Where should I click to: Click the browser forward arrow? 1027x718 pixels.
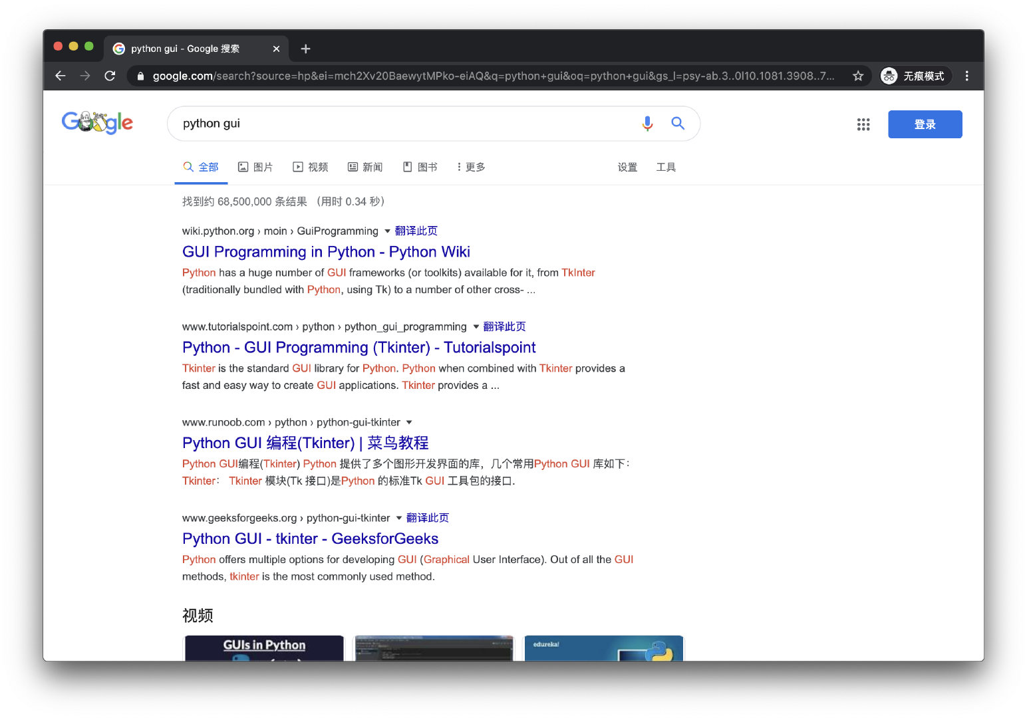[x=85, y=76]
